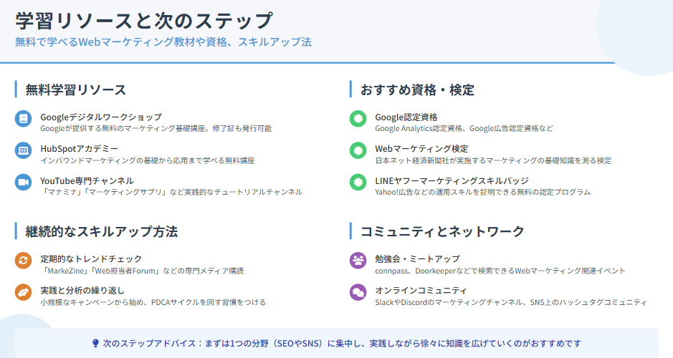The width and height of the screenshot is (673, 358).
Task: Click the YouTube専門チャンネル video camera icon
Action: (24, 183)
